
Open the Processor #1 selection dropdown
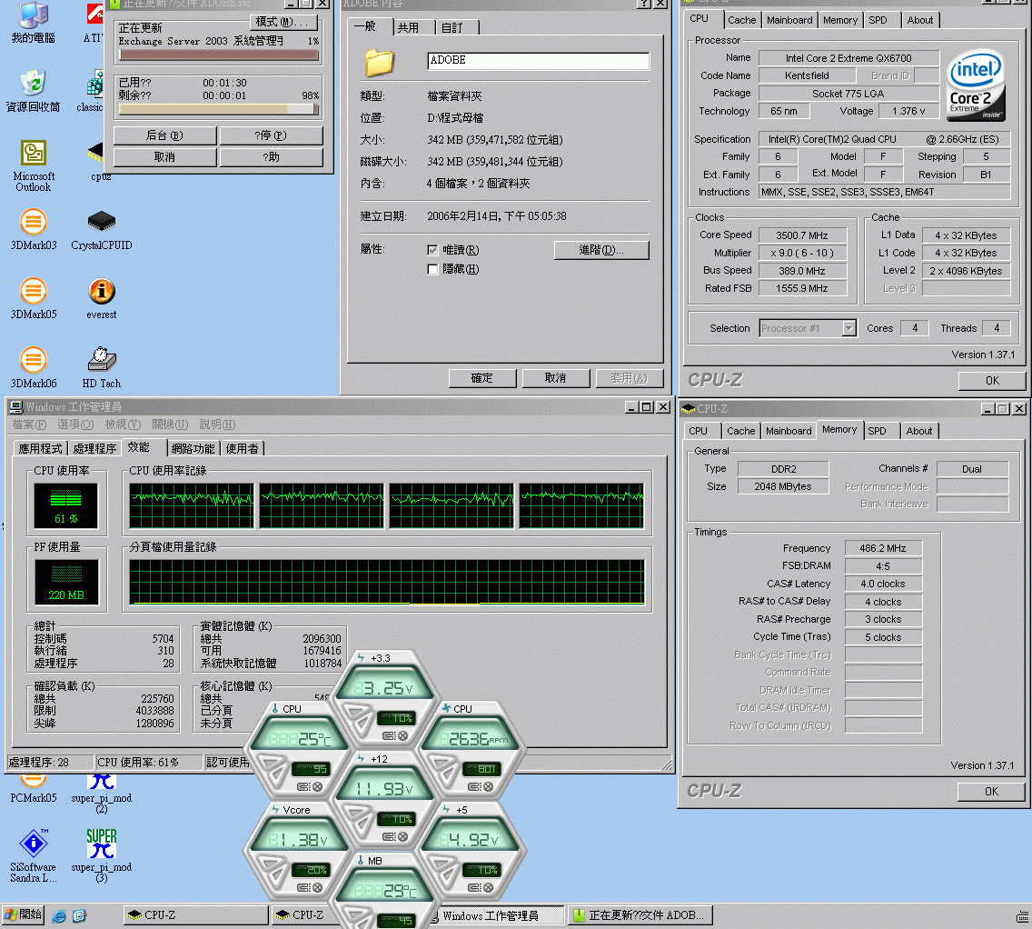(849, 328)
